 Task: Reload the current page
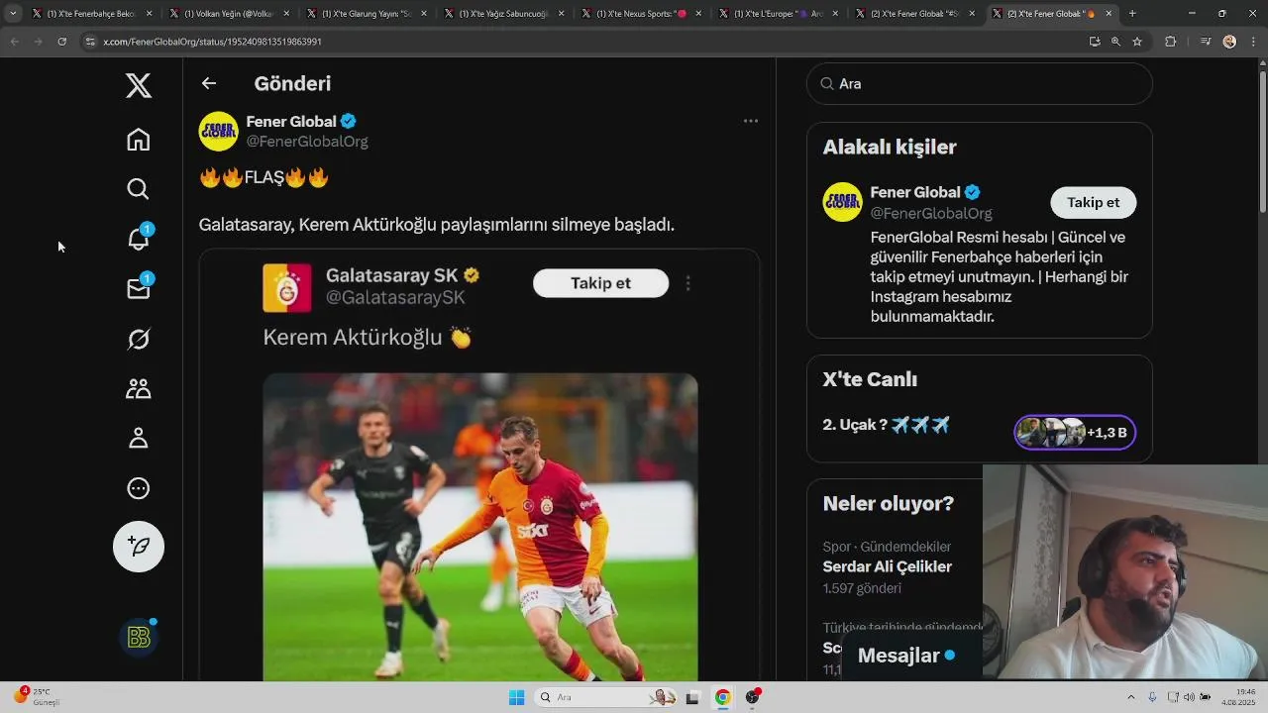pyautogui.click(x=62, y=42)
